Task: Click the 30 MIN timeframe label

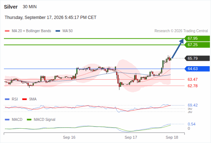Action: (30, 7)
